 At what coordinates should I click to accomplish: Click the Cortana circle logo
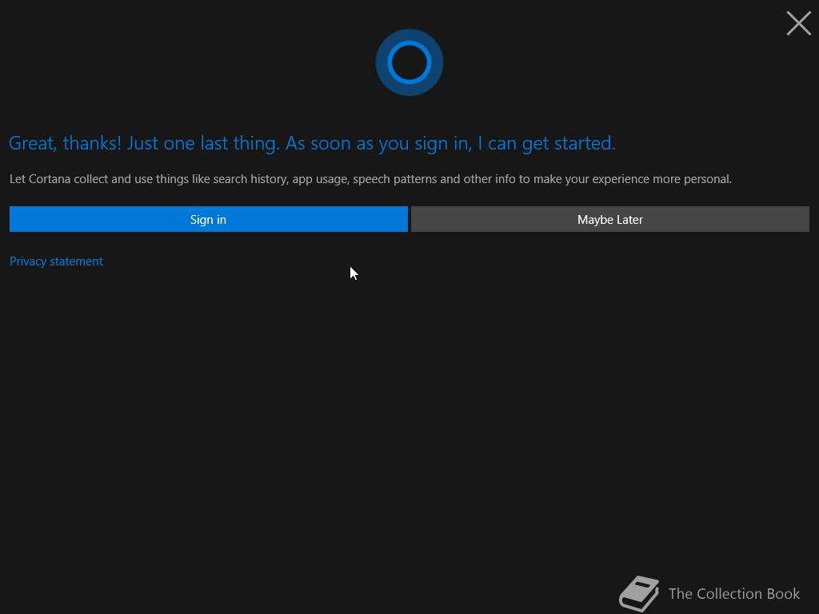click(409, 62)
